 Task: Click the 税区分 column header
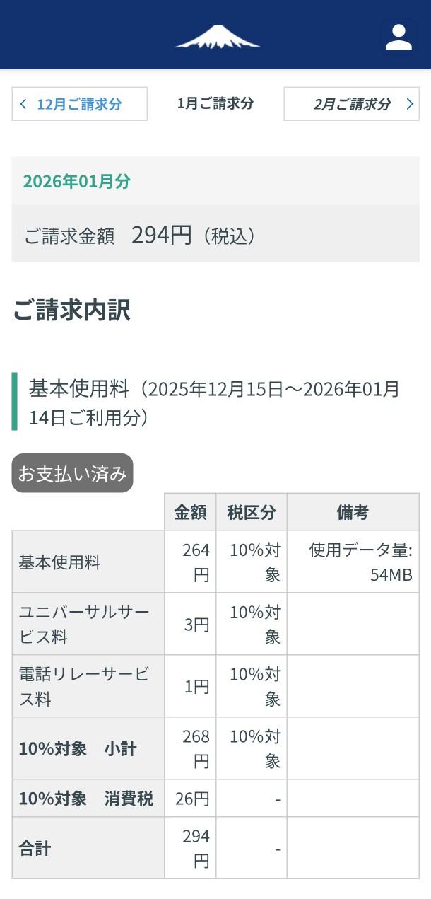pos(251,512)
